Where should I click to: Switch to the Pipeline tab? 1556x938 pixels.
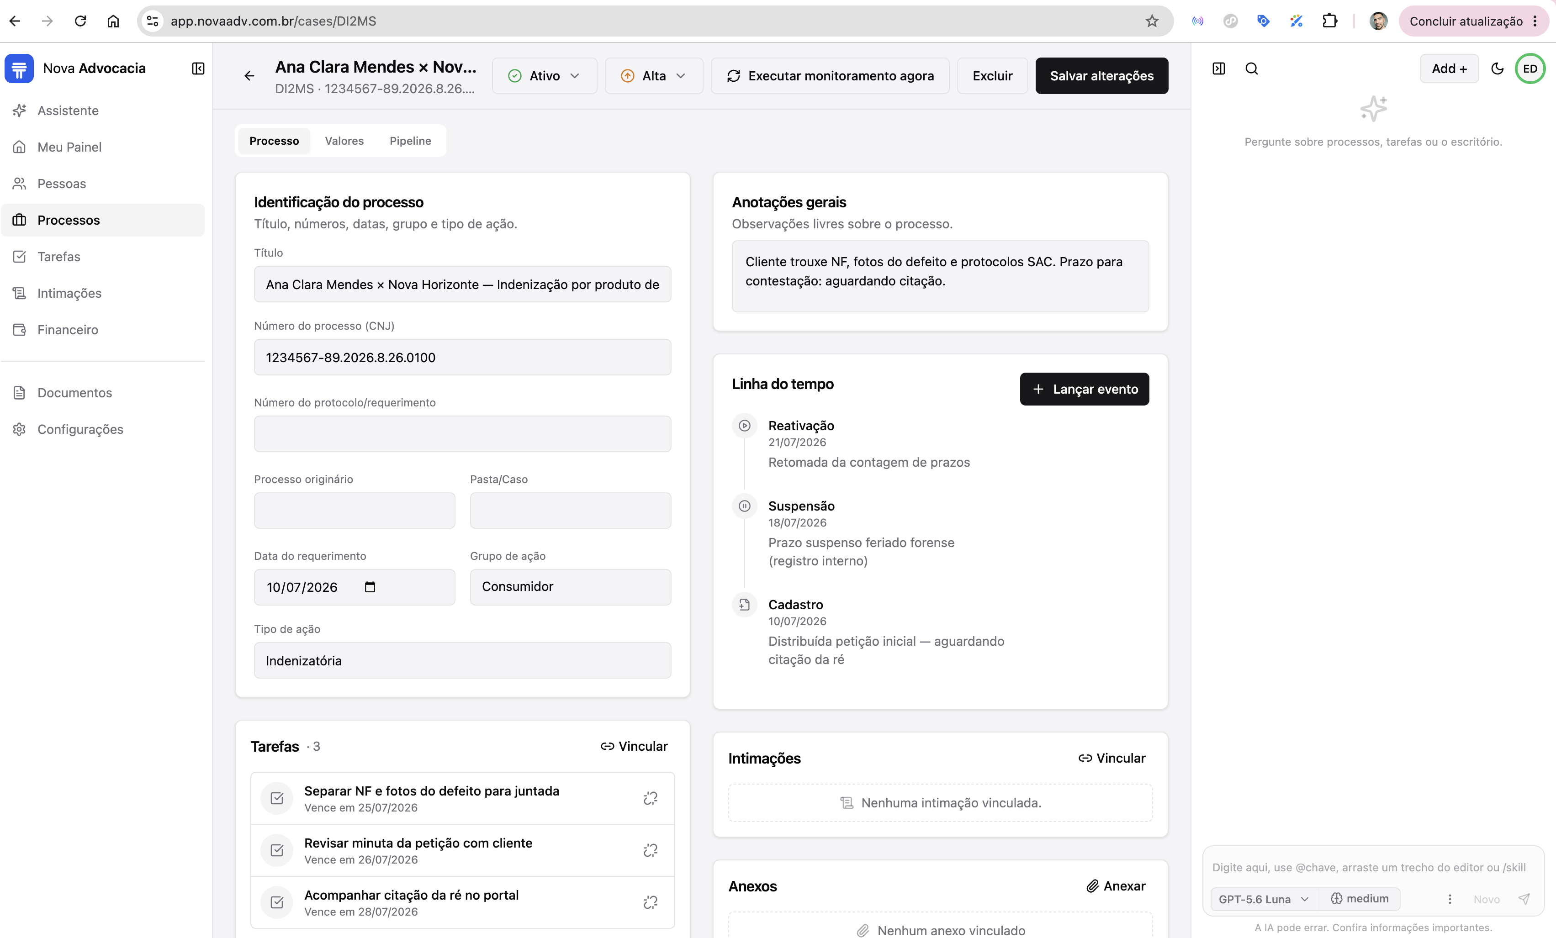410,141
